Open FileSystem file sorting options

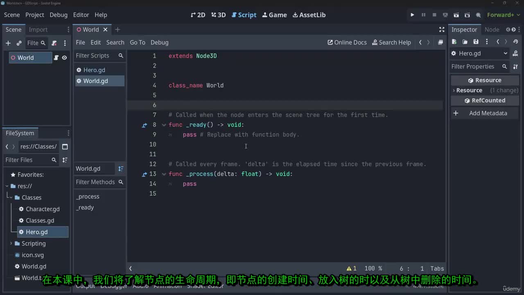click(x=65, y=160)
